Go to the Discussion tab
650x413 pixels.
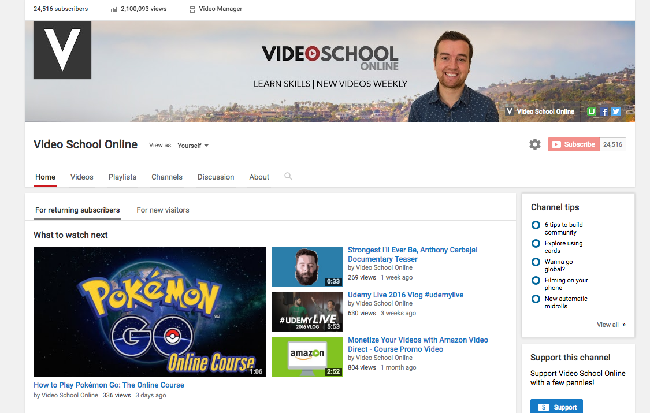point(216,177)
